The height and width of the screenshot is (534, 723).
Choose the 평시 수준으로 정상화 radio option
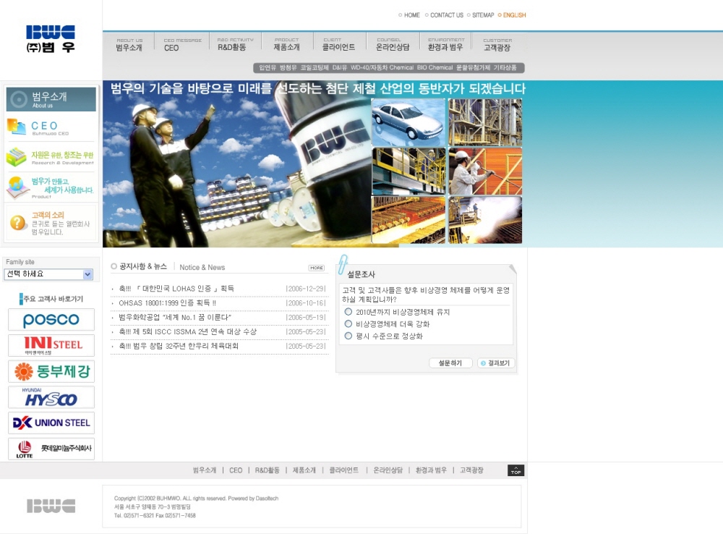pos(348,336)
